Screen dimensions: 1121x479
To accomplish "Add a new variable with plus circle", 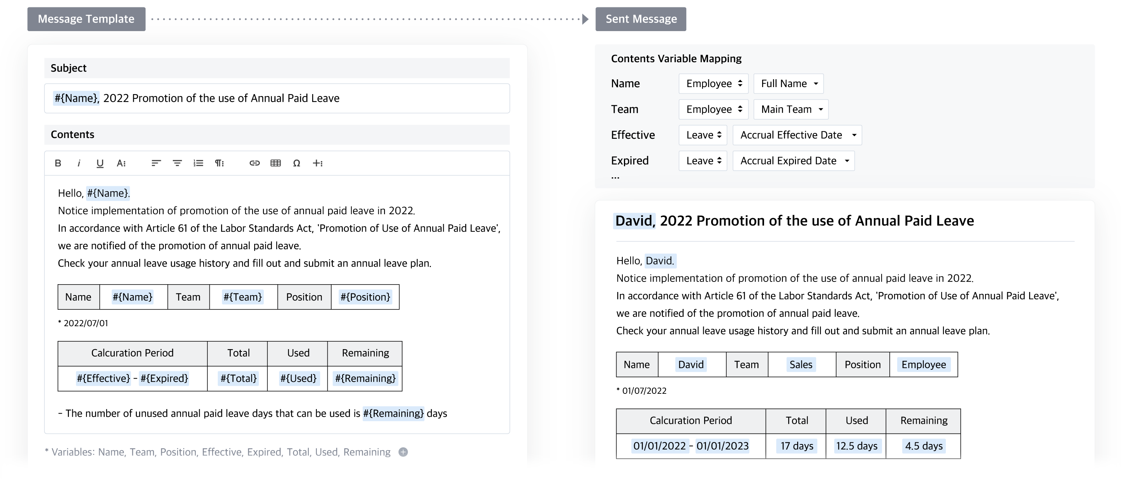I will point(403,452).
